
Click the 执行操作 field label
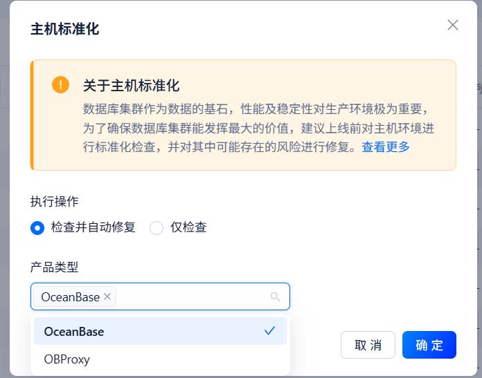tap(55, 201)
